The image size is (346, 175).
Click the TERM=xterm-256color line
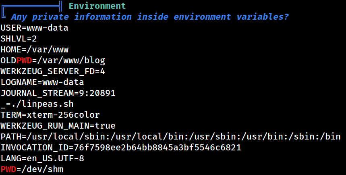(x=50, y=115)
